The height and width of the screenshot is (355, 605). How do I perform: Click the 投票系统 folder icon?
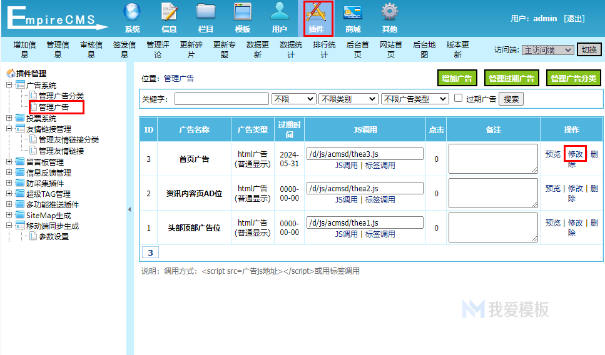coord(20,118)
